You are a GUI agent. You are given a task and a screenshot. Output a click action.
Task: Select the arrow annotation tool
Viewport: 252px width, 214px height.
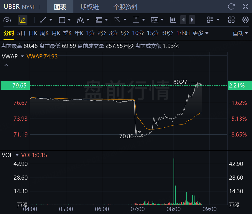[x=117, y=20]
